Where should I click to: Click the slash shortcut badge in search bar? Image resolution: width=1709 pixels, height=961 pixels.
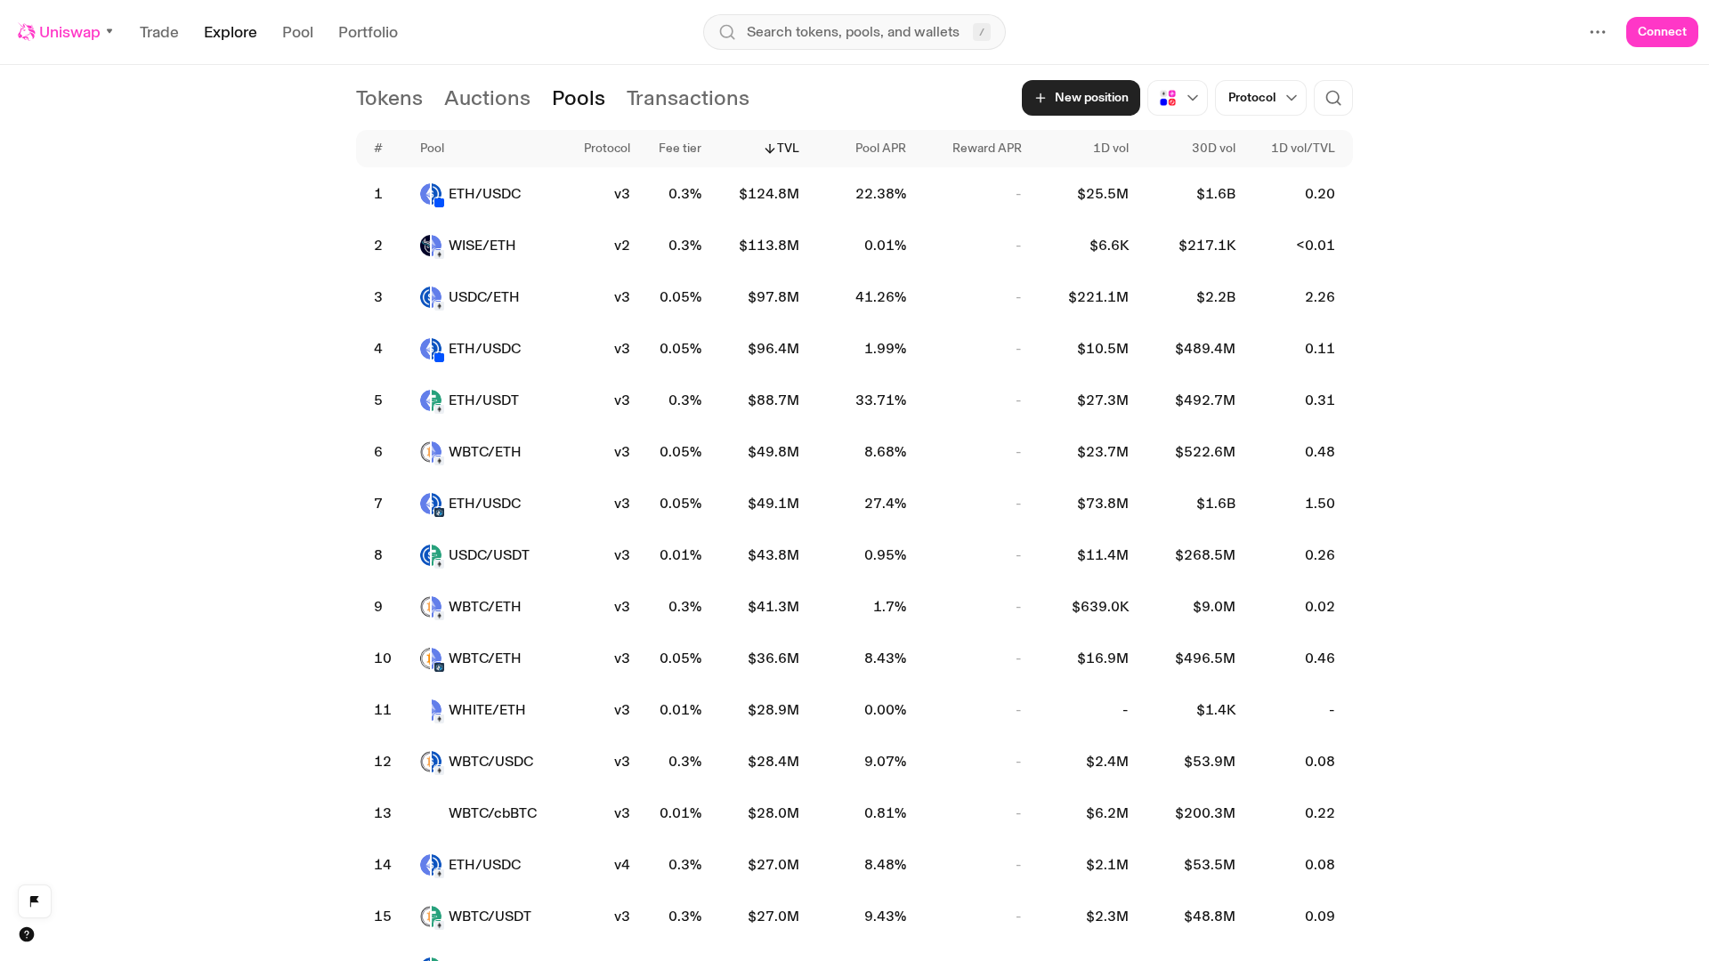point(982,32)
